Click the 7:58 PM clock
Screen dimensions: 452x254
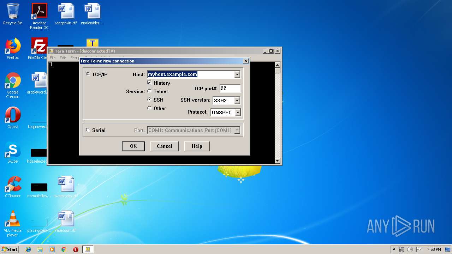(x=434, y=249)
